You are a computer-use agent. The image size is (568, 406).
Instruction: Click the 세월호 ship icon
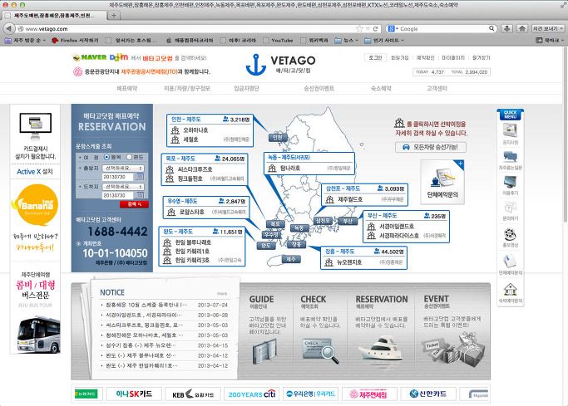[x=175, y=139]
